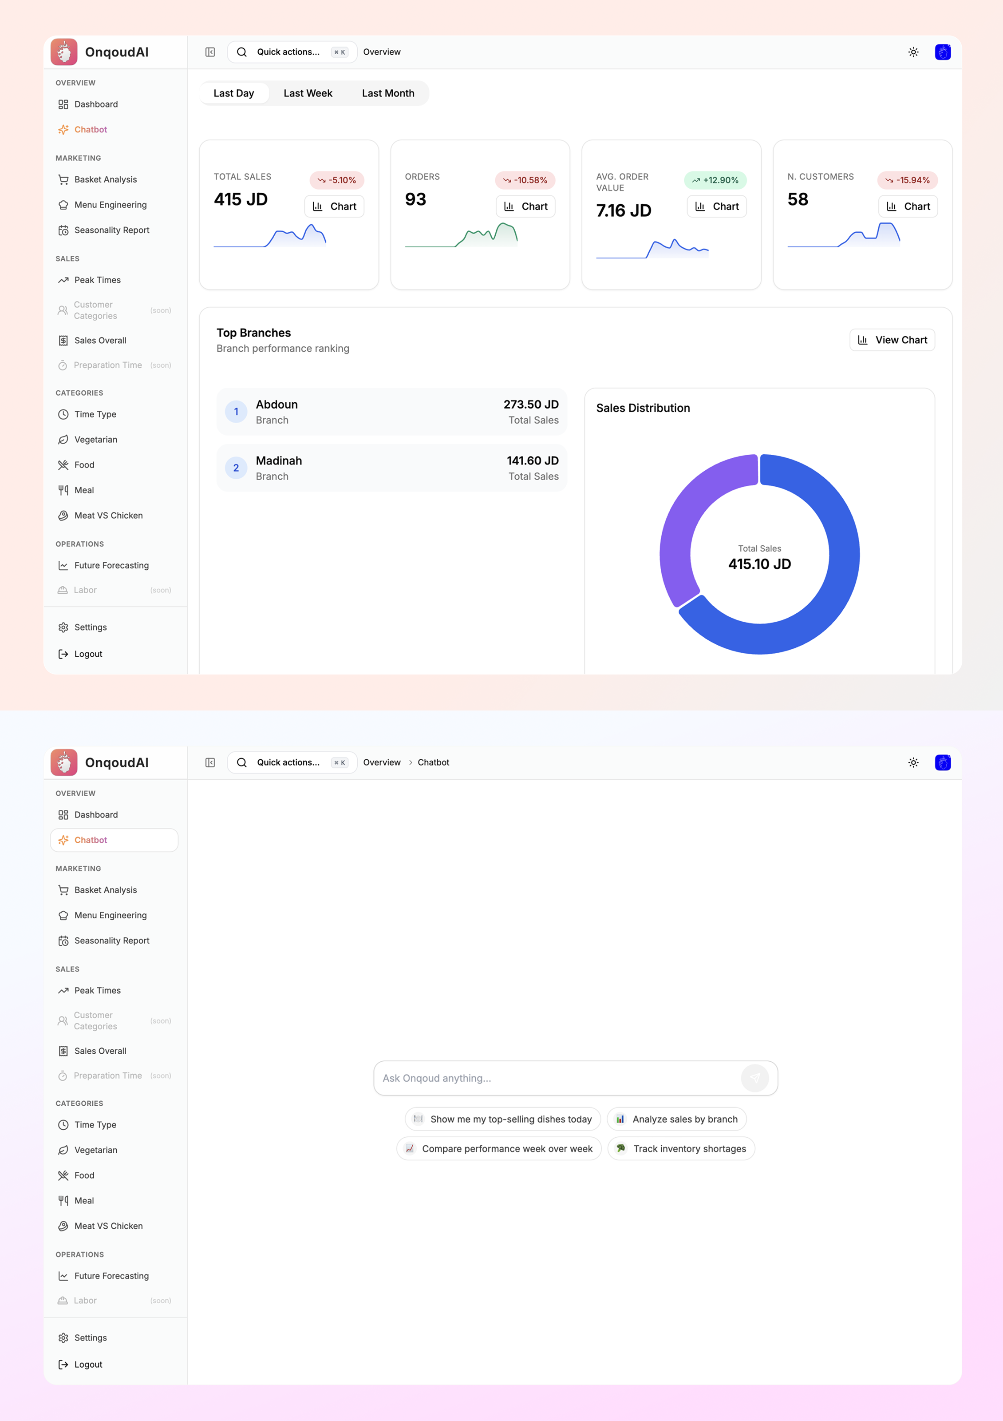Screen dimensions: 1003x1421
Task: Click sun theme toggle in Overview header
Action: pos(913,52)
